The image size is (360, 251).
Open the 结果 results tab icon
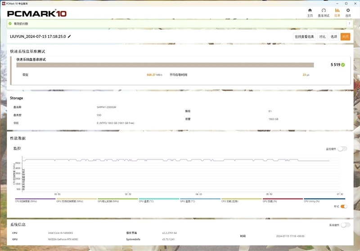pos(337,10)
